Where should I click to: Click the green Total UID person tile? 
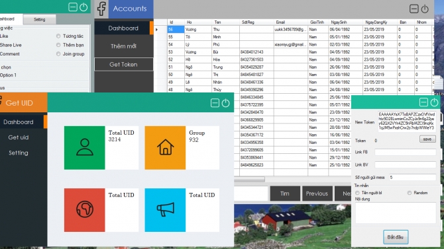coord(84,148)
